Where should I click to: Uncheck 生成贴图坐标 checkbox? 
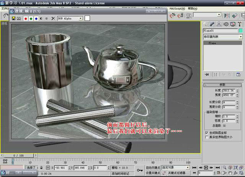(x=207, y=133)
